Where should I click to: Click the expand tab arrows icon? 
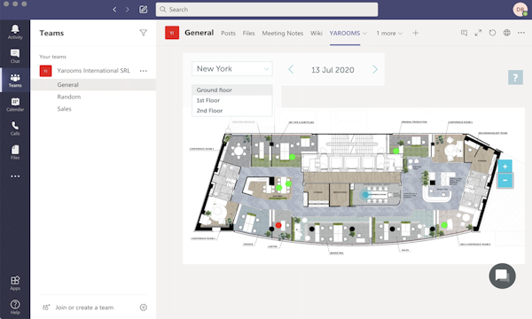pyautogui.click(x=478, y=33)
